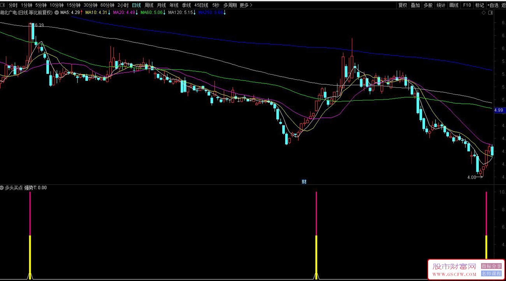Select the 5分钟 period
This screenshot has height=281, width=506.
click(x=41, y=5)
